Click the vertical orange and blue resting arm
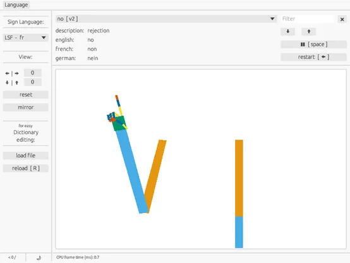The image size is (350, 263). [x=239, y=193]
